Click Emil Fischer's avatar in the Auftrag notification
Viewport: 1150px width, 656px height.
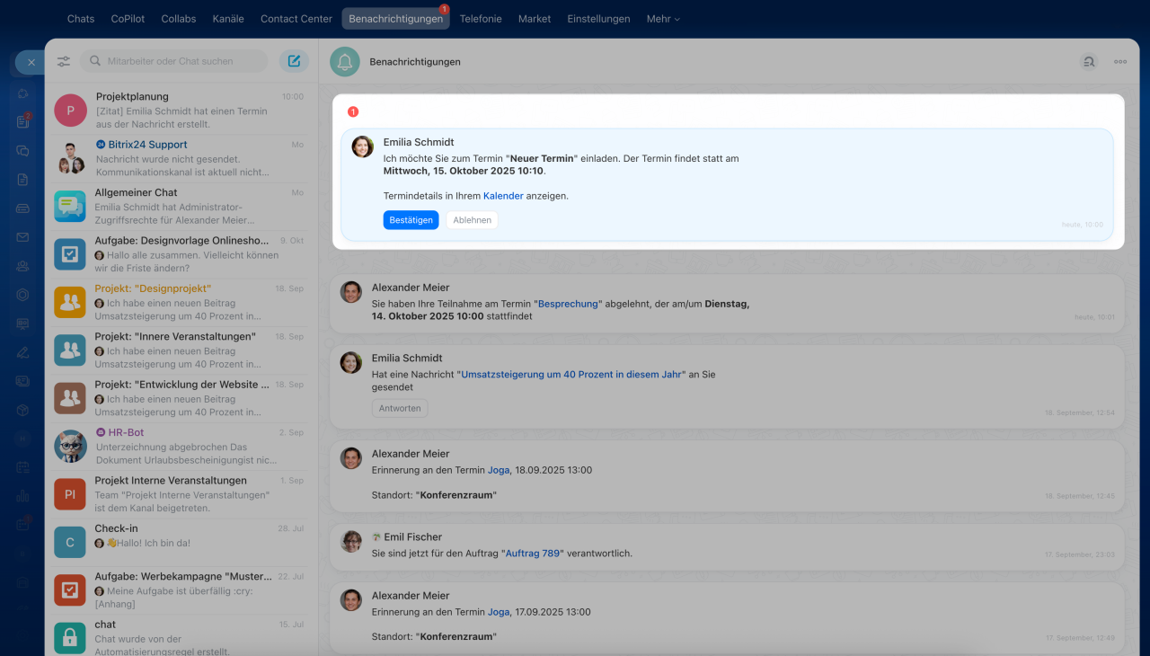click(x=351, y=541)
